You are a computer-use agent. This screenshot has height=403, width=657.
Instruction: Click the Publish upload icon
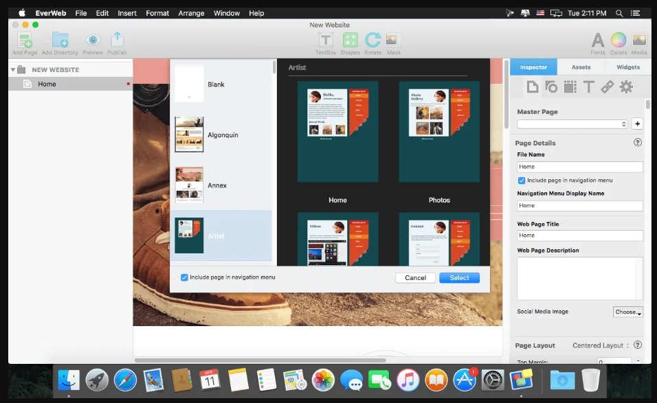click(x=117, y=40)
